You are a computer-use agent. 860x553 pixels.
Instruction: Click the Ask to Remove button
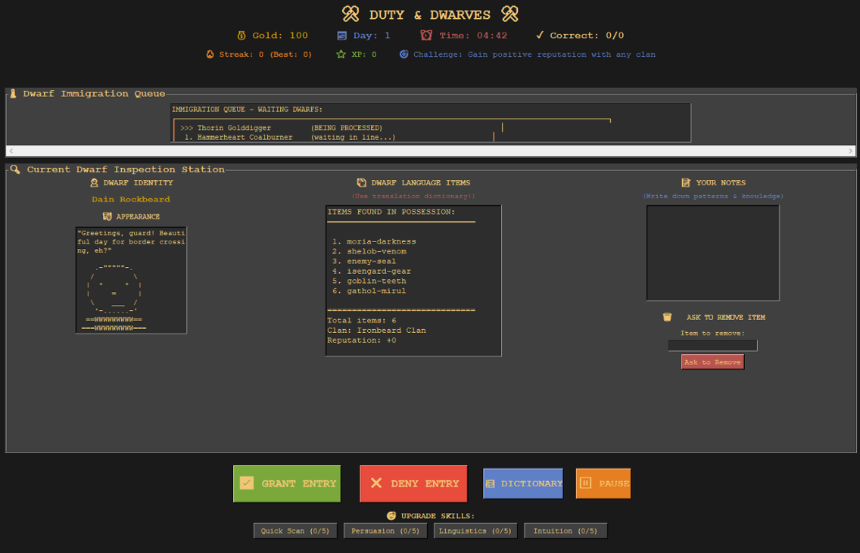(x=712, y=362)
